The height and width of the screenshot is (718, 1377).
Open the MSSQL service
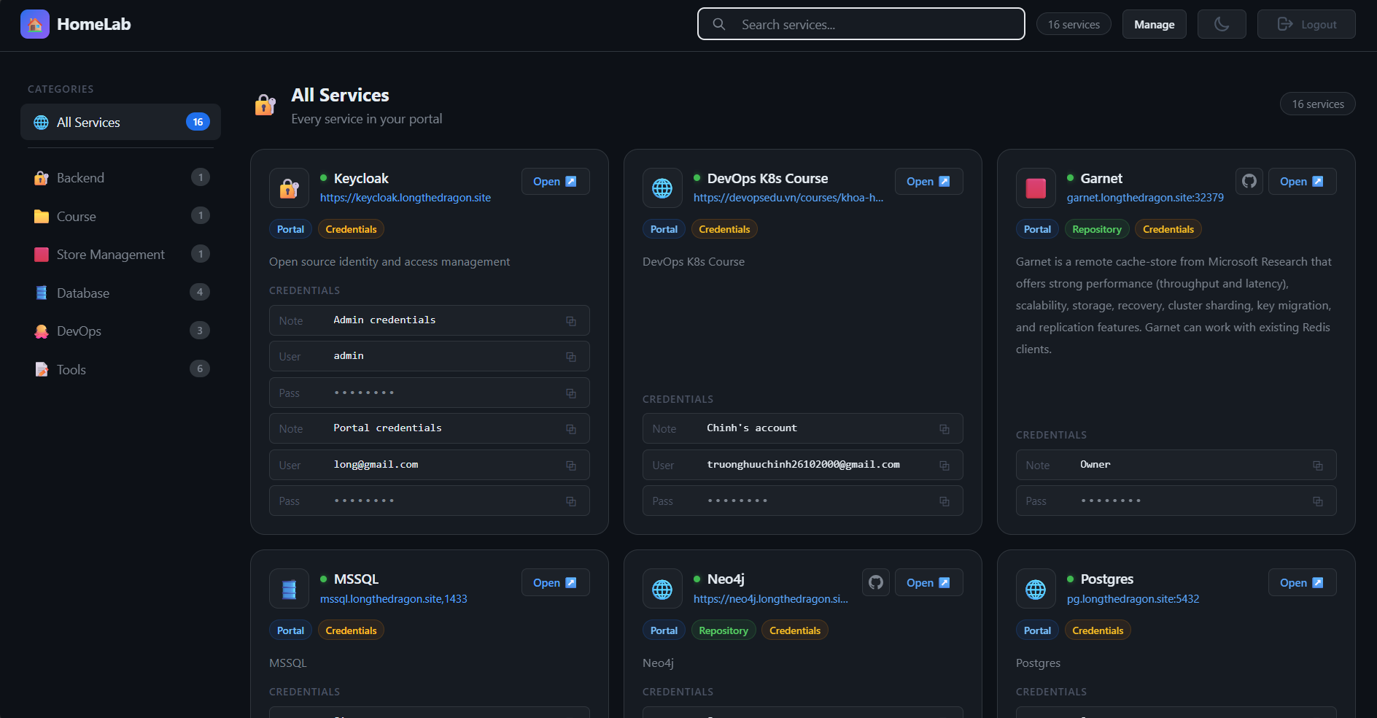click(555, 582)
